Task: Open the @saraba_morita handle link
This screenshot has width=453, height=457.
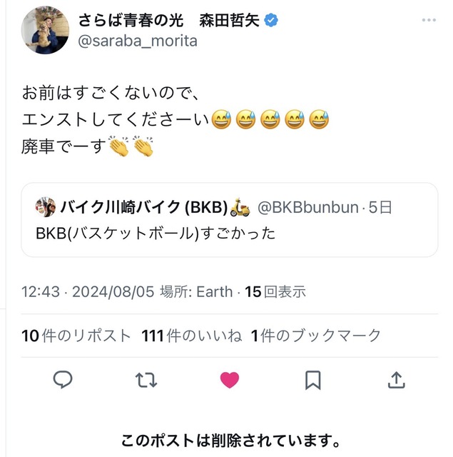Action: click(138, 41)
